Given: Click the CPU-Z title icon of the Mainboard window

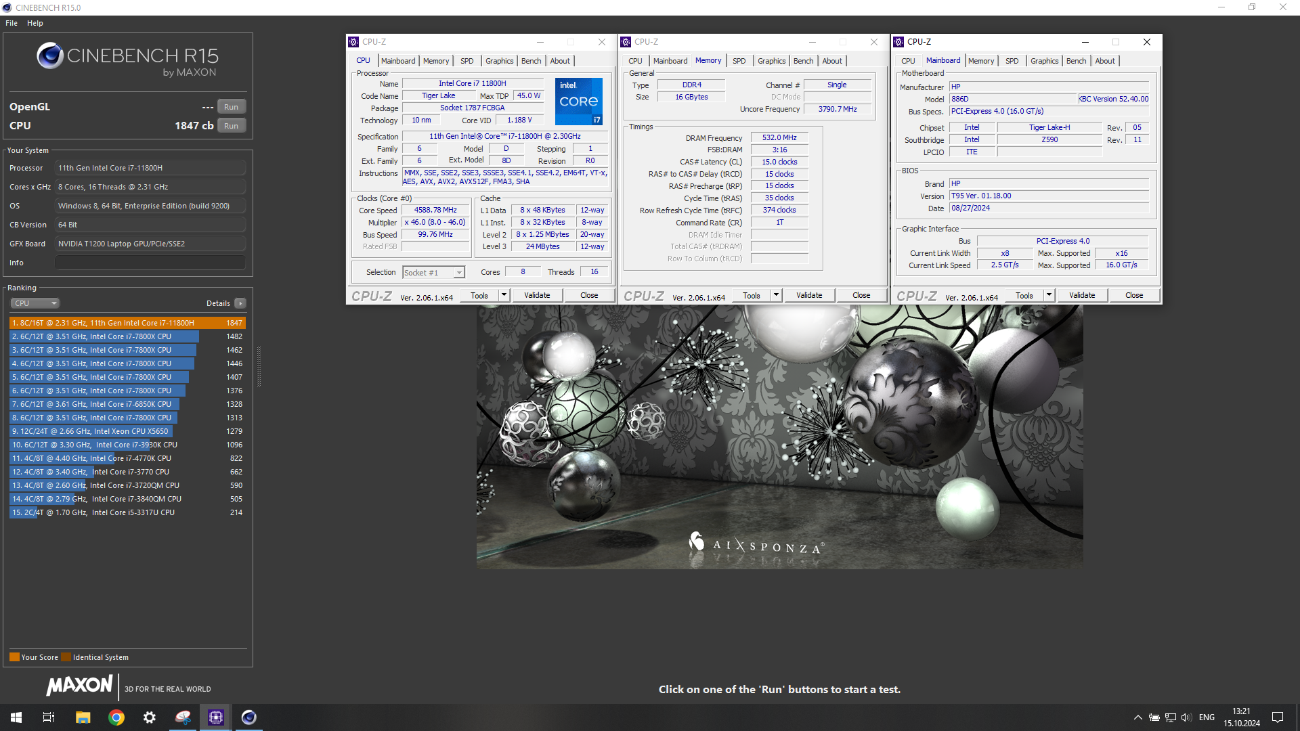Looking at the screenshot, I should [x=898, y=42].
